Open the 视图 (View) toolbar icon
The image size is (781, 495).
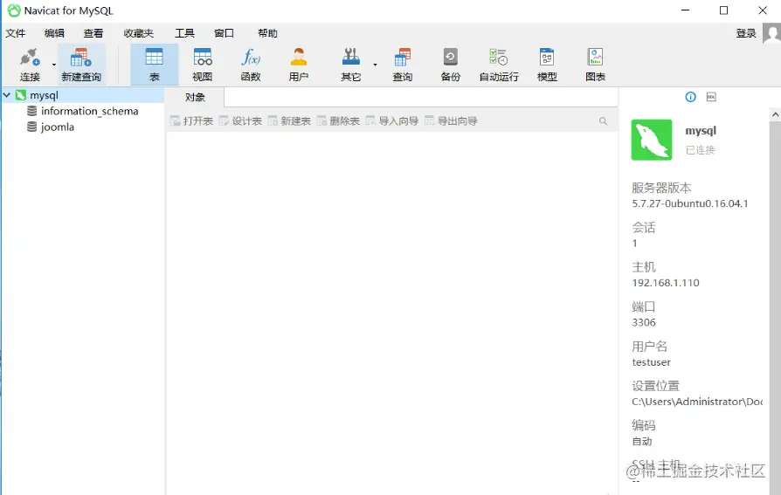[x=202, y=65]
